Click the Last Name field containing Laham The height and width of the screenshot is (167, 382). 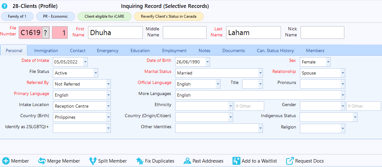tap(253, 33)
